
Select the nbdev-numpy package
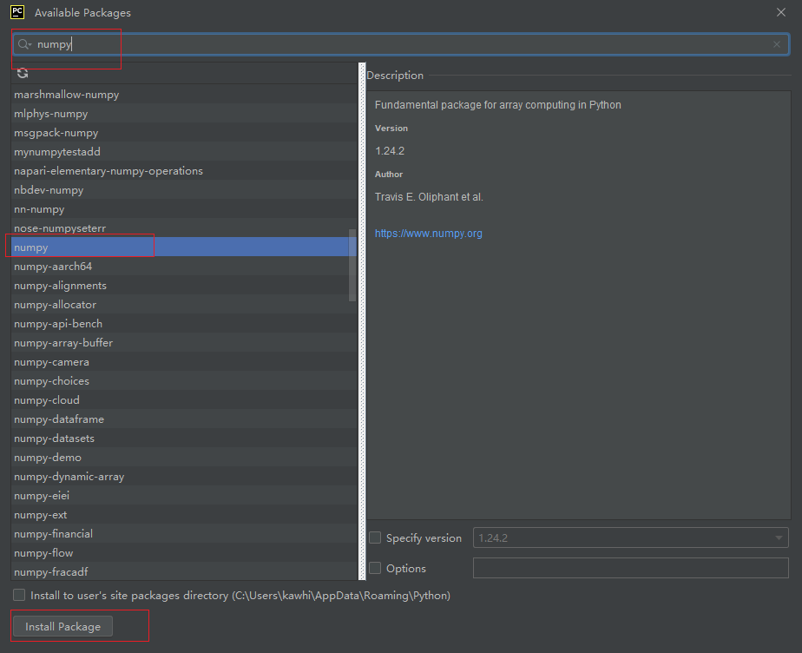(x=184, y=190)
